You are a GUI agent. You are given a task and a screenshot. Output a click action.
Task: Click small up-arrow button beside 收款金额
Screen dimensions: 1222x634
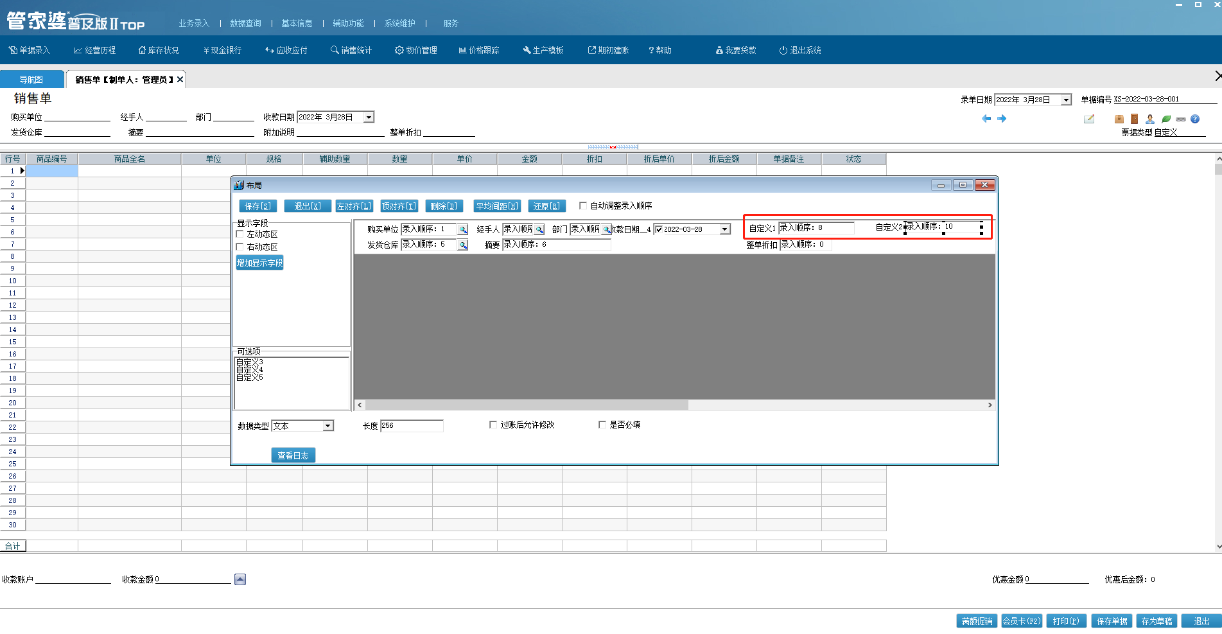(x=240, y=579)
